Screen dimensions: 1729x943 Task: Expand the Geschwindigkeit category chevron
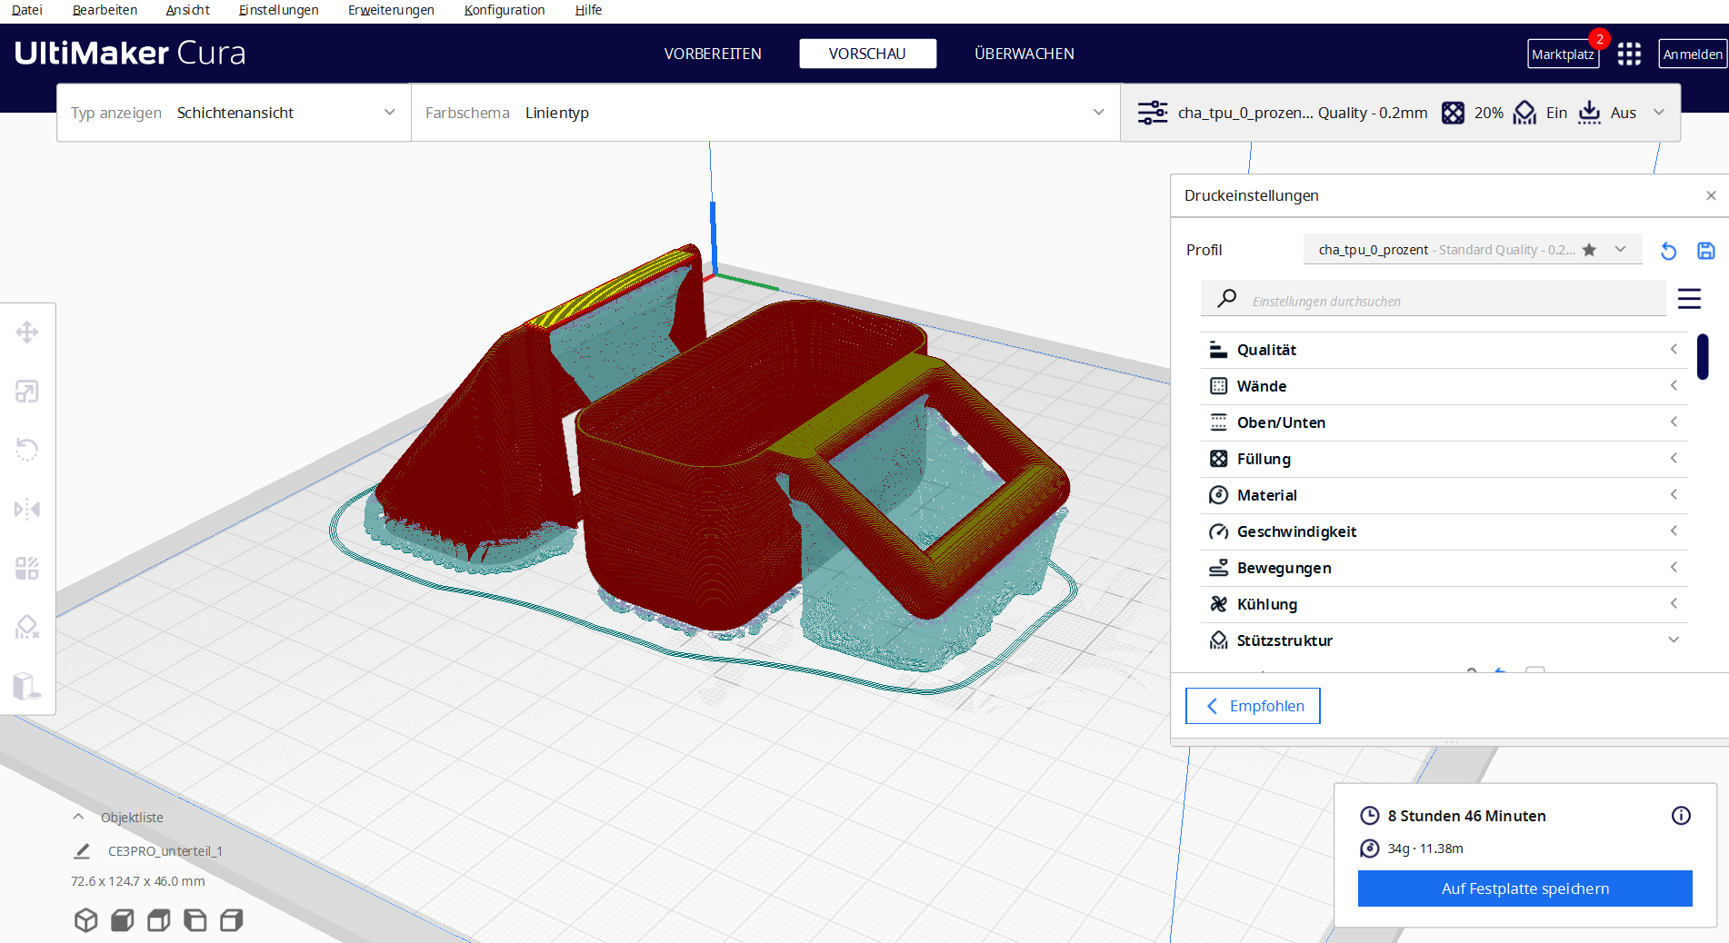[x=1674, y=531]
